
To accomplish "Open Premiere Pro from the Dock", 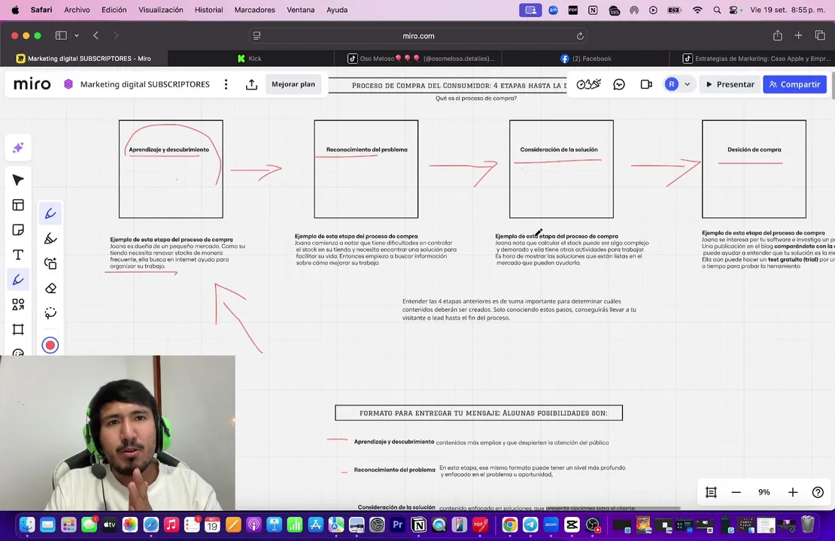I will pos(397,525).
